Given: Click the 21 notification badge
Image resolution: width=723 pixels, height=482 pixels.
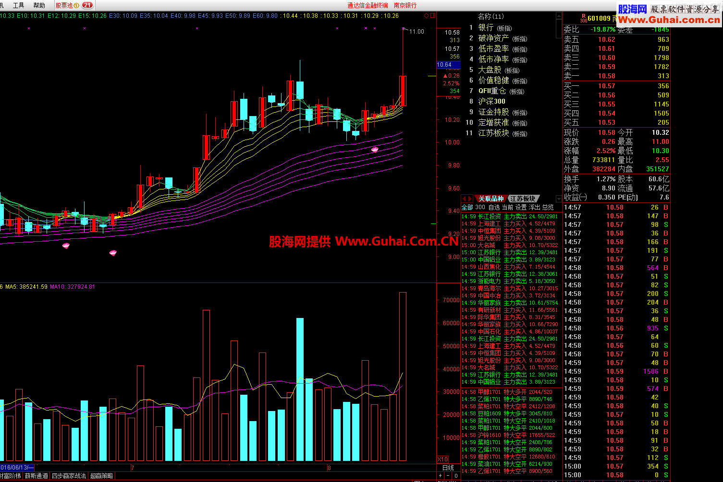Looking at the screenshot, I should click(x=87, y=5).
